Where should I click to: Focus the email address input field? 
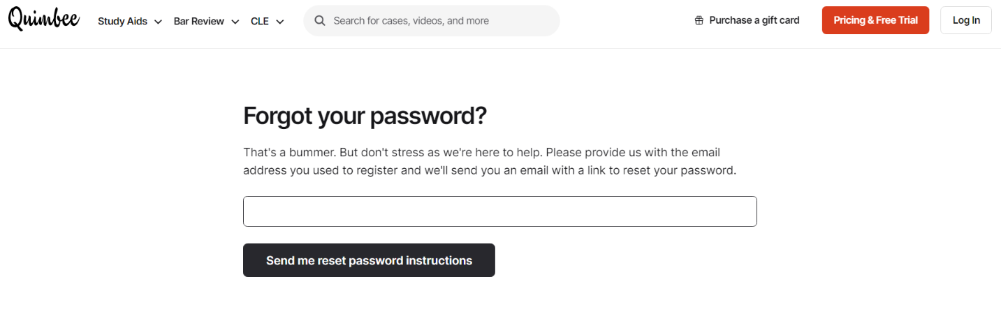[x=499, y=211]
